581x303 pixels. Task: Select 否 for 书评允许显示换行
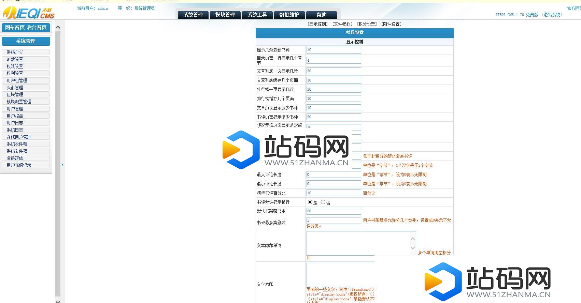pyautogui.click(x=323, y=202)
